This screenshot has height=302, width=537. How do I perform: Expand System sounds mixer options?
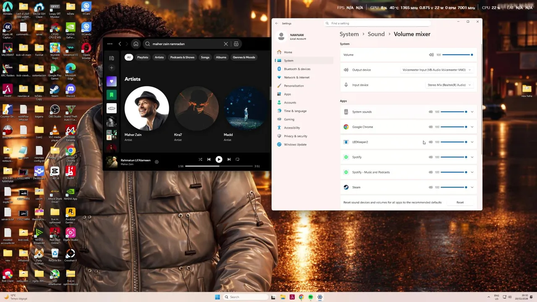472,112
